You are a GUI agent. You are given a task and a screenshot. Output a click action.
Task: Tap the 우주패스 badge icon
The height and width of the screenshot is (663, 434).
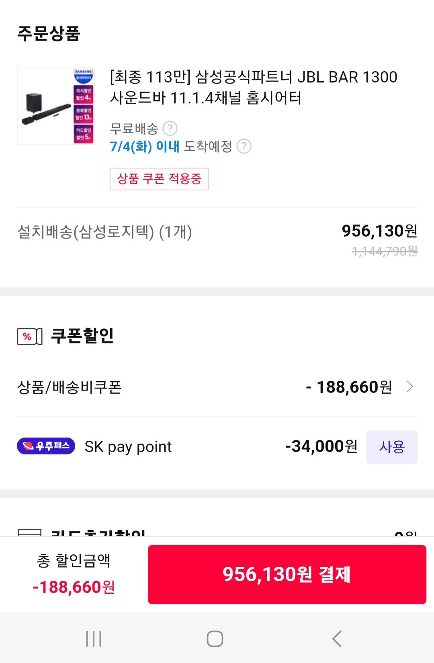click(x=46, y=446)
